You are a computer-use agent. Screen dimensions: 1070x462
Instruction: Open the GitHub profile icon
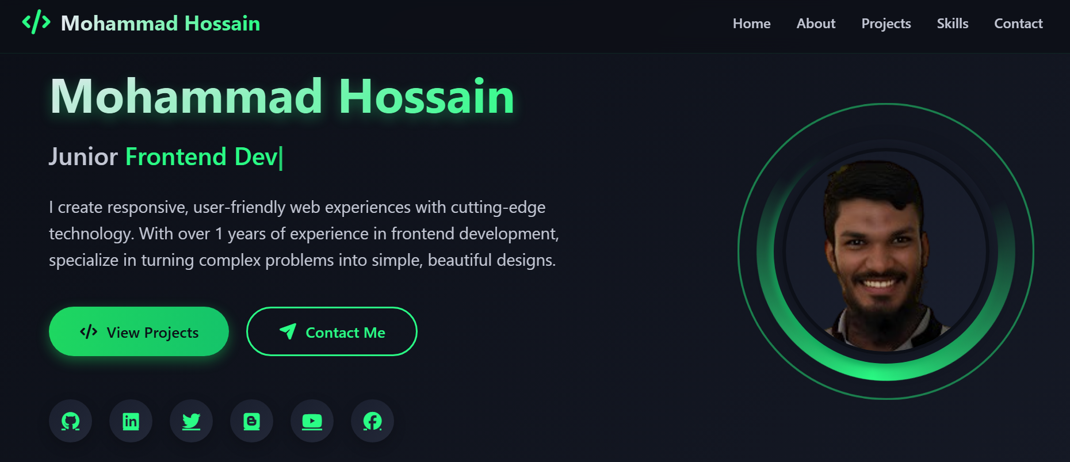pos(70,421)
